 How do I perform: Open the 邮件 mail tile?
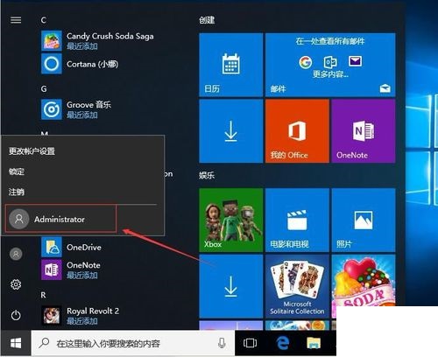pos(330,65)
